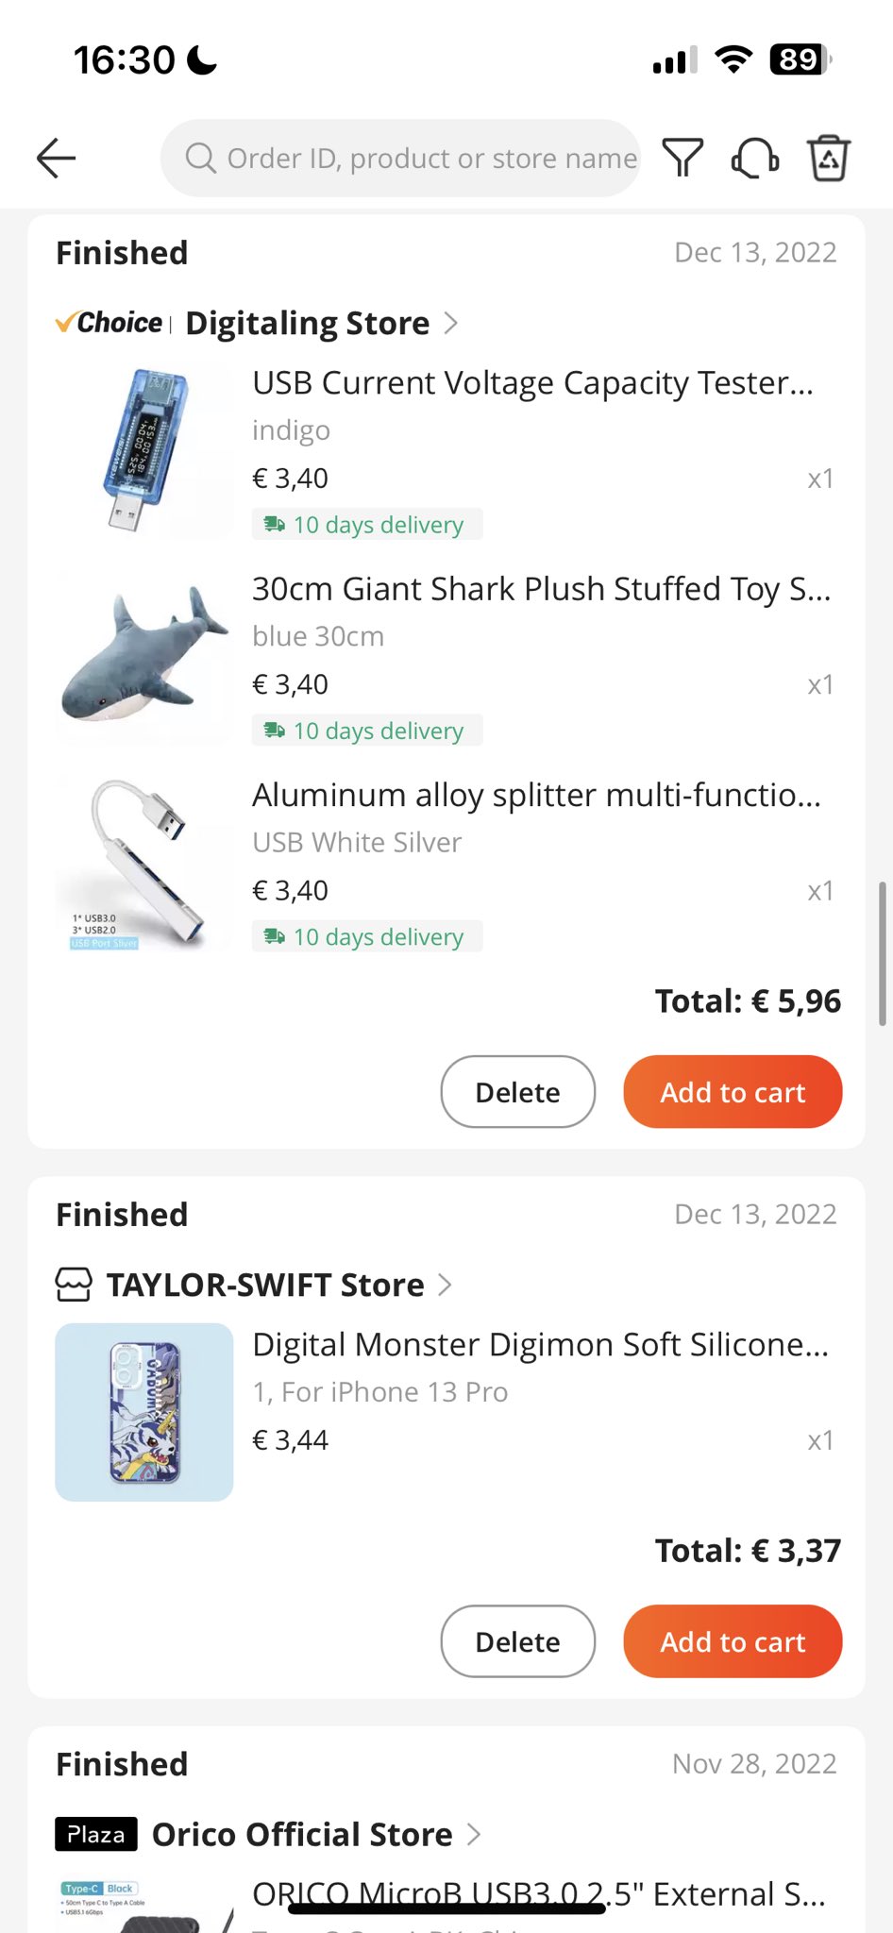Delete the TAYLOR-SWIFT Store order

coord(517,1641)
